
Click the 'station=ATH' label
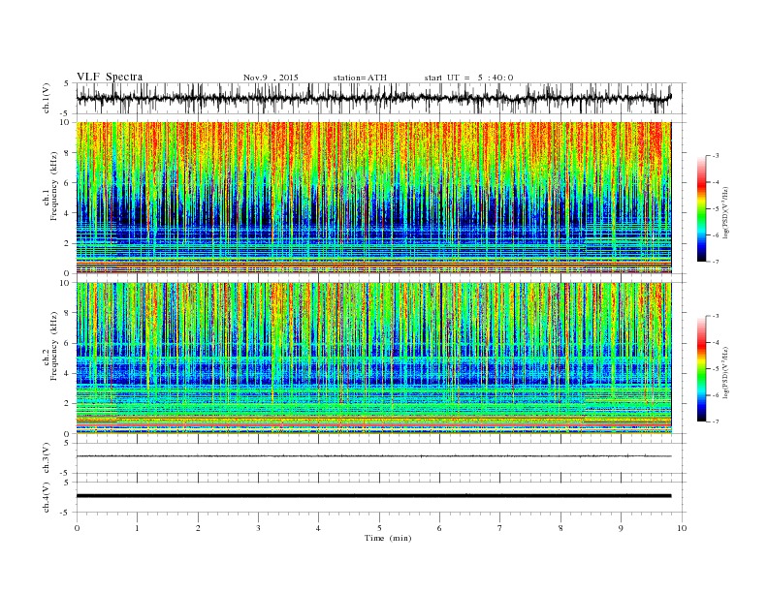click(x=360, y=78)
